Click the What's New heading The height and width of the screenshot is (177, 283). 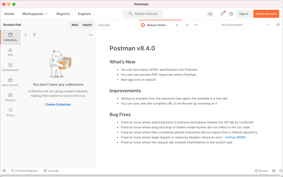pos(122,62)
